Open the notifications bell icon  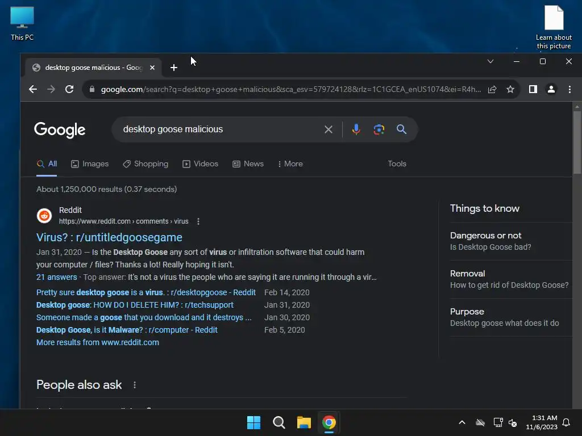(x=566, y=422)
